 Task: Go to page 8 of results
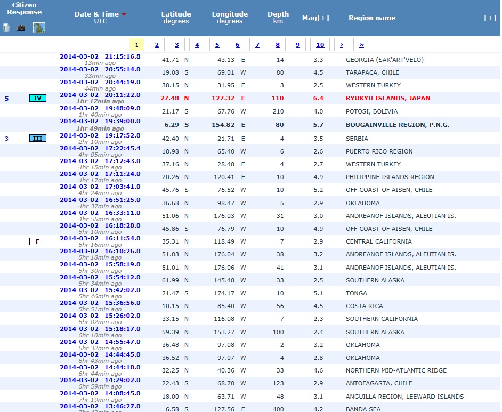tap(278, 45)
